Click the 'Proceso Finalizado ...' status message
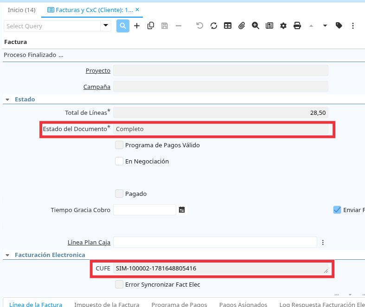This screenshot has height=307, width=365. click(33, 55)
